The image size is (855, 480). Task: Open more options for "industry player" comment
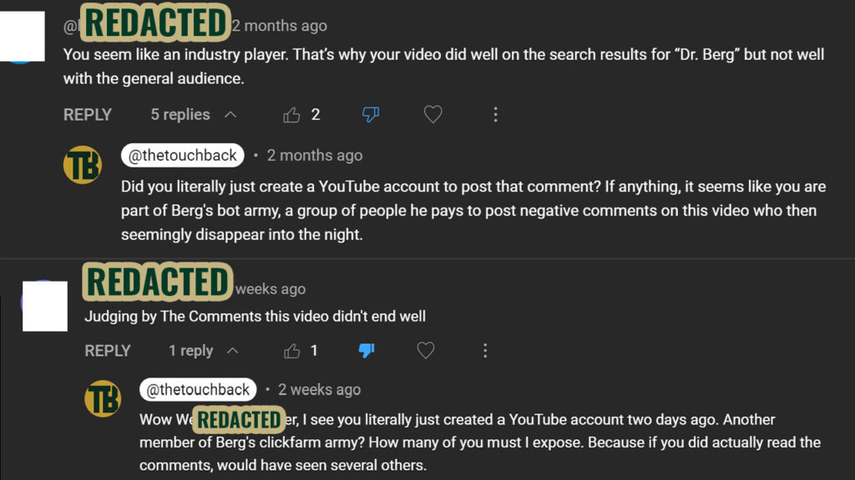click(x=495, y=115)
